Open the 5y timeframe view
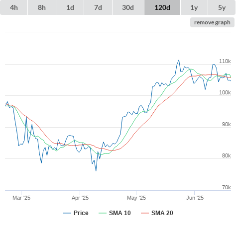 coord(222,7)
